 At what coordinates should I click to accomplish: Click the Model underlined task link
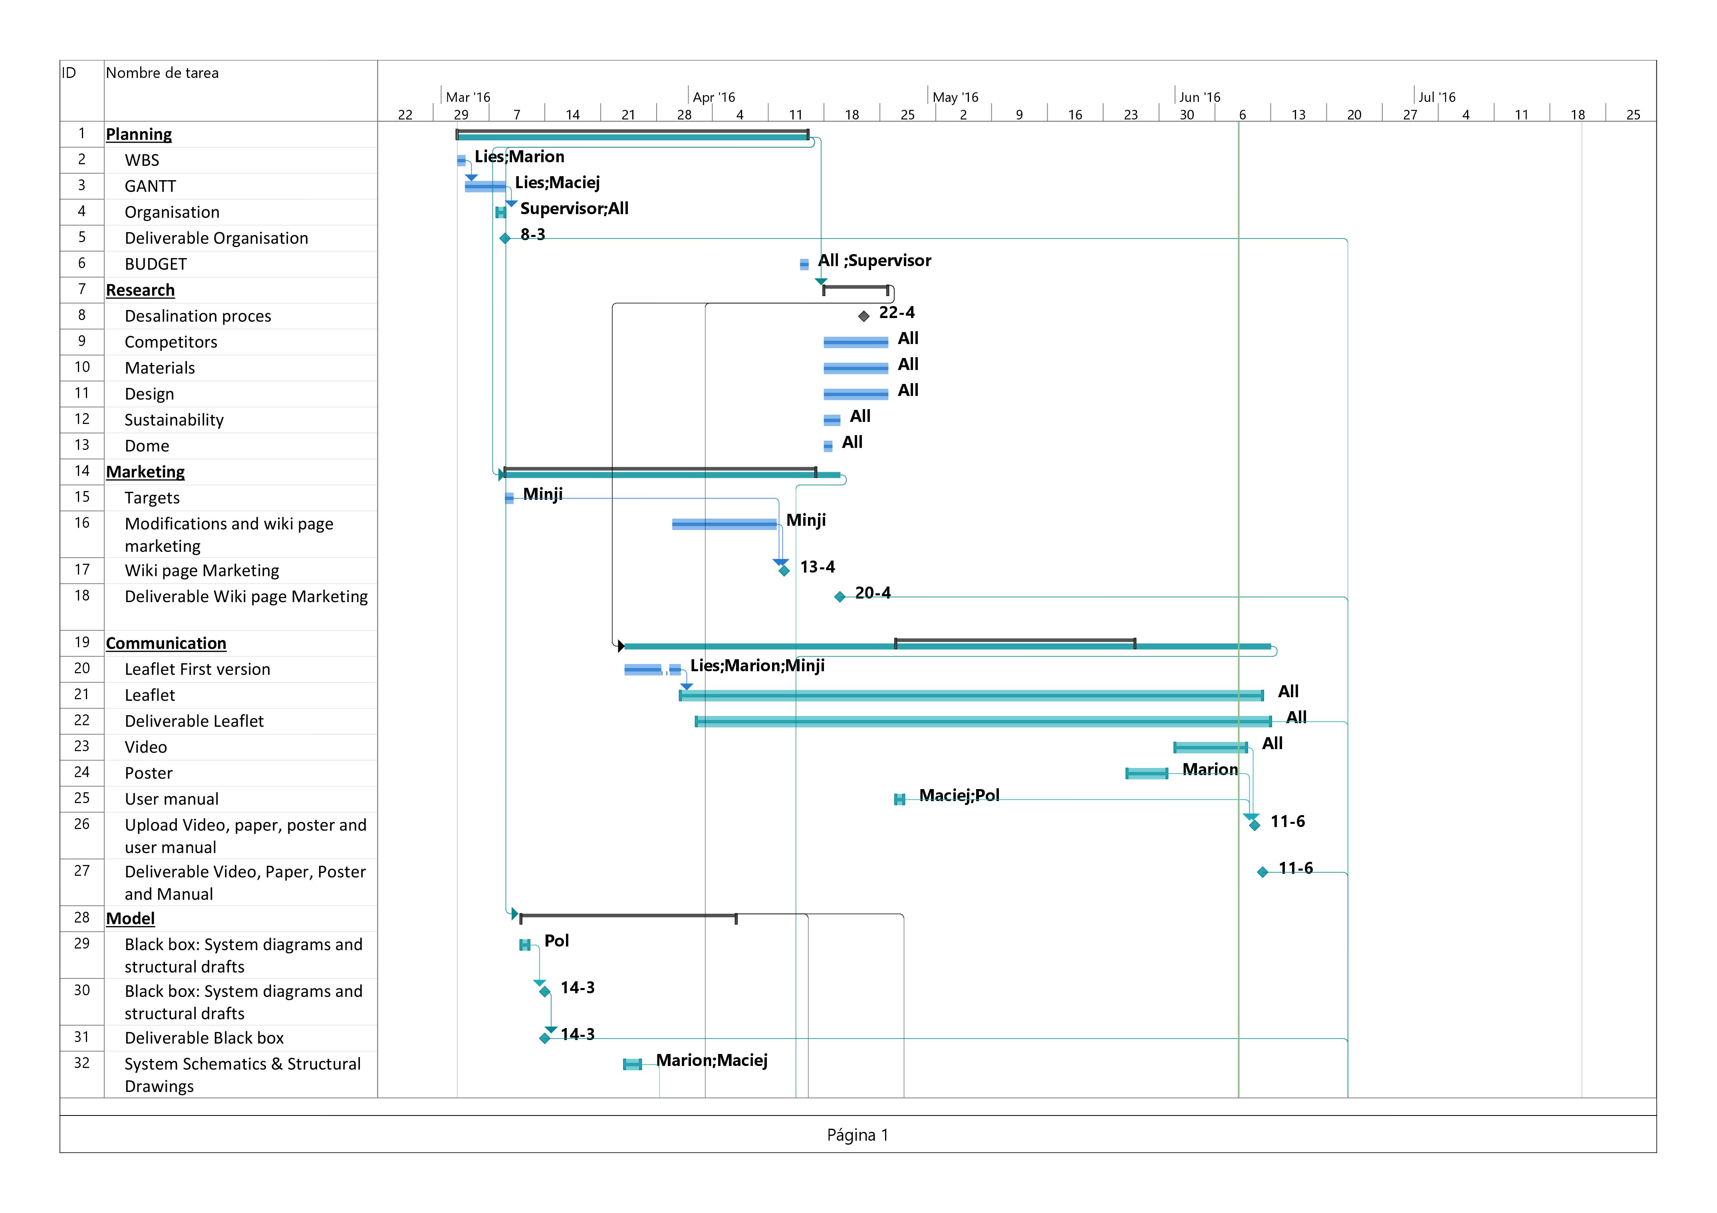pyautogui.click(x=130, y=919)
